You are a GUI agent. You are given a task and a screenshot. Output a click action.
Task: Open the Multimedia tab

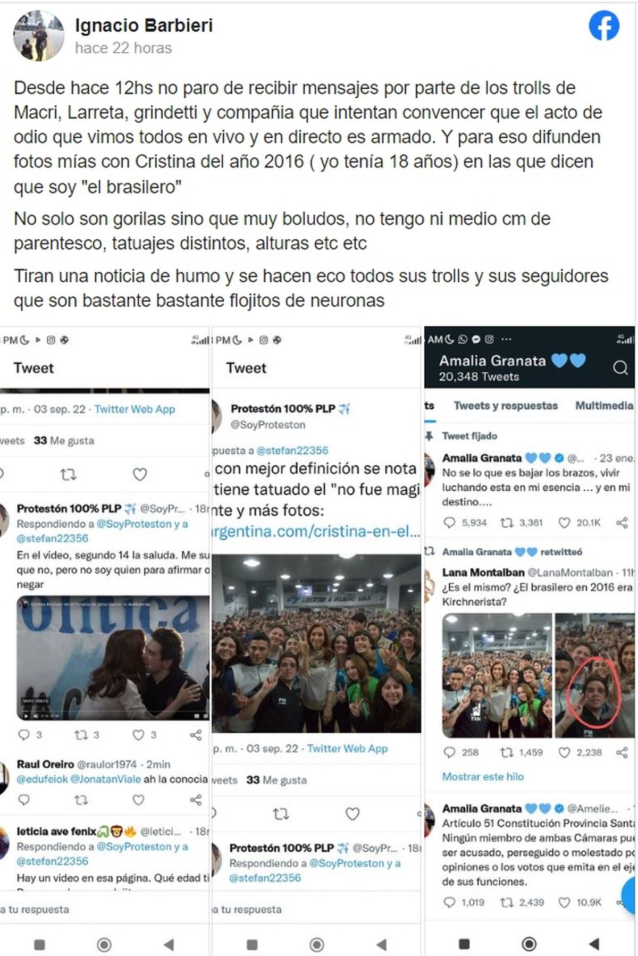605,406
